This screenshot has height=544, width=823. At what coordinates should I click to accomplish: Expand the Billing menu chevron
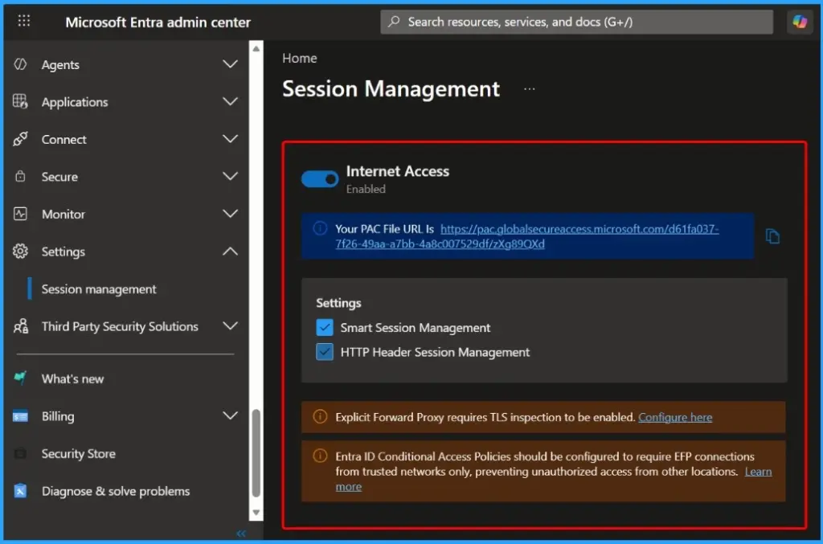click(x=230, y=415)
